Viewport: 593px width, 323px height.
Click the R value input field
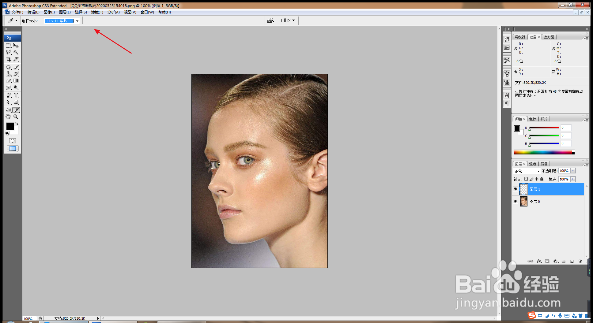pos(566,128)
